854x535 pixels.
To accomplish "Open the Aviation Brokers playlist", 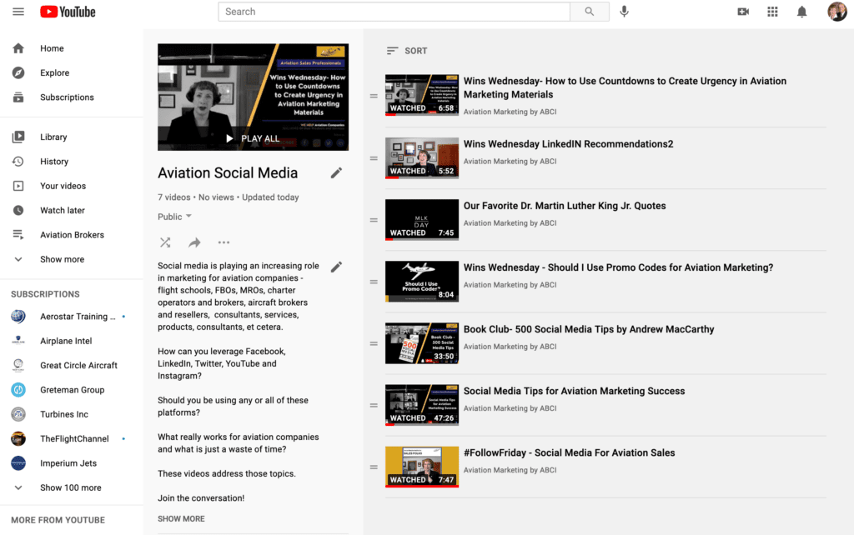I will [72, 234].
